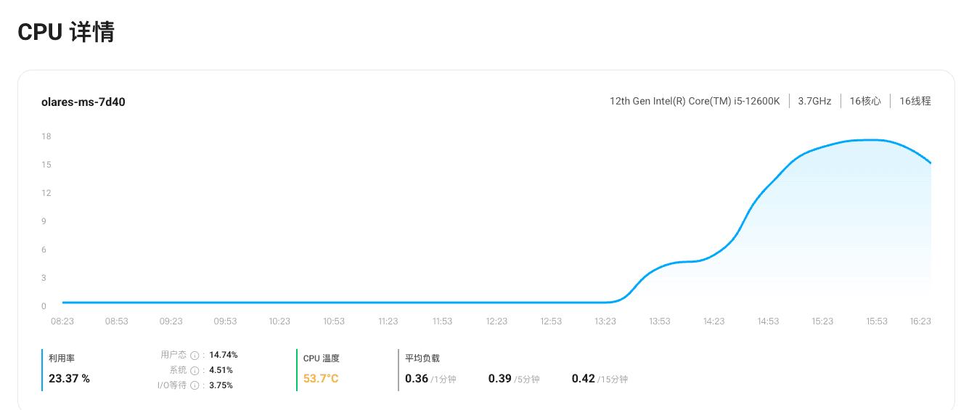Screen dimensions: 961x410
Task: Click the 16核心 core count label
Action: click(865, 101)
